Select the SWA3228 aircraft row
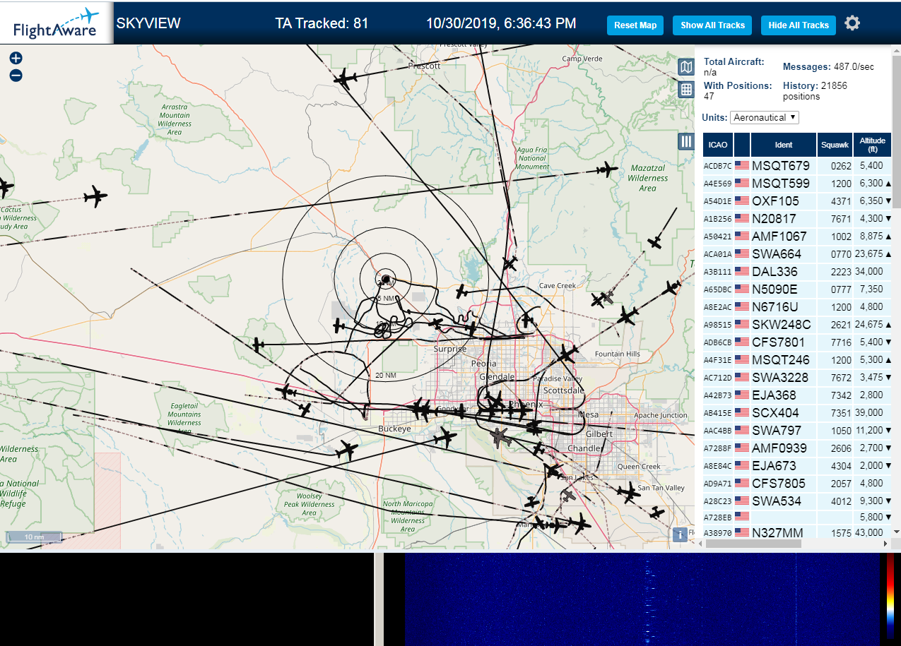 point(797,377)
